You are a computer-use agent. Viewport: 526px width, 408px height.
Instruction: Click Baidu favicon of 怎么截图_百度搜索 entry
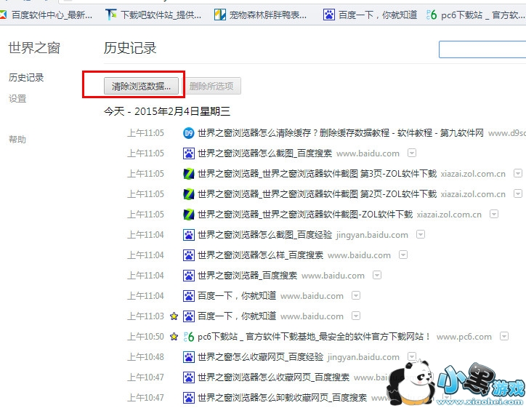(x=188, y=153)
